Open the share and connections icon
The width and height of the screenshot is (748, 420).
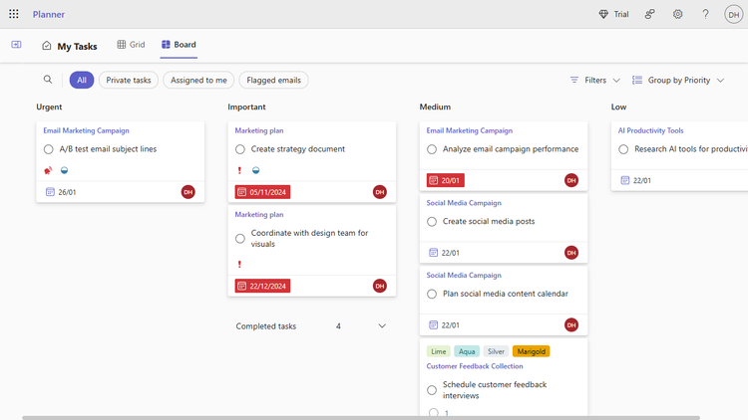coord(649,14)
